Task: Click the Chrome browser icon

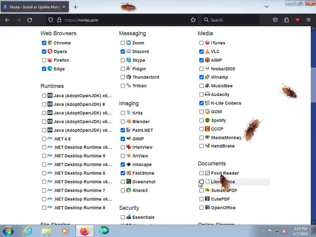Action: [50, 43]
